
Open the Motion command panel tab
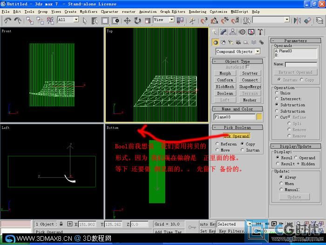click(x=242, y=32)
